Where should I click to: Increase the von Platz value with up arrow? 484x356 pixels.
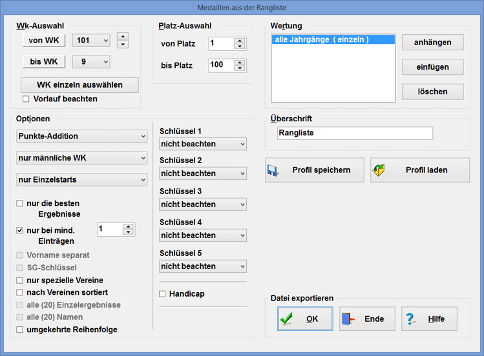(240, 41)
